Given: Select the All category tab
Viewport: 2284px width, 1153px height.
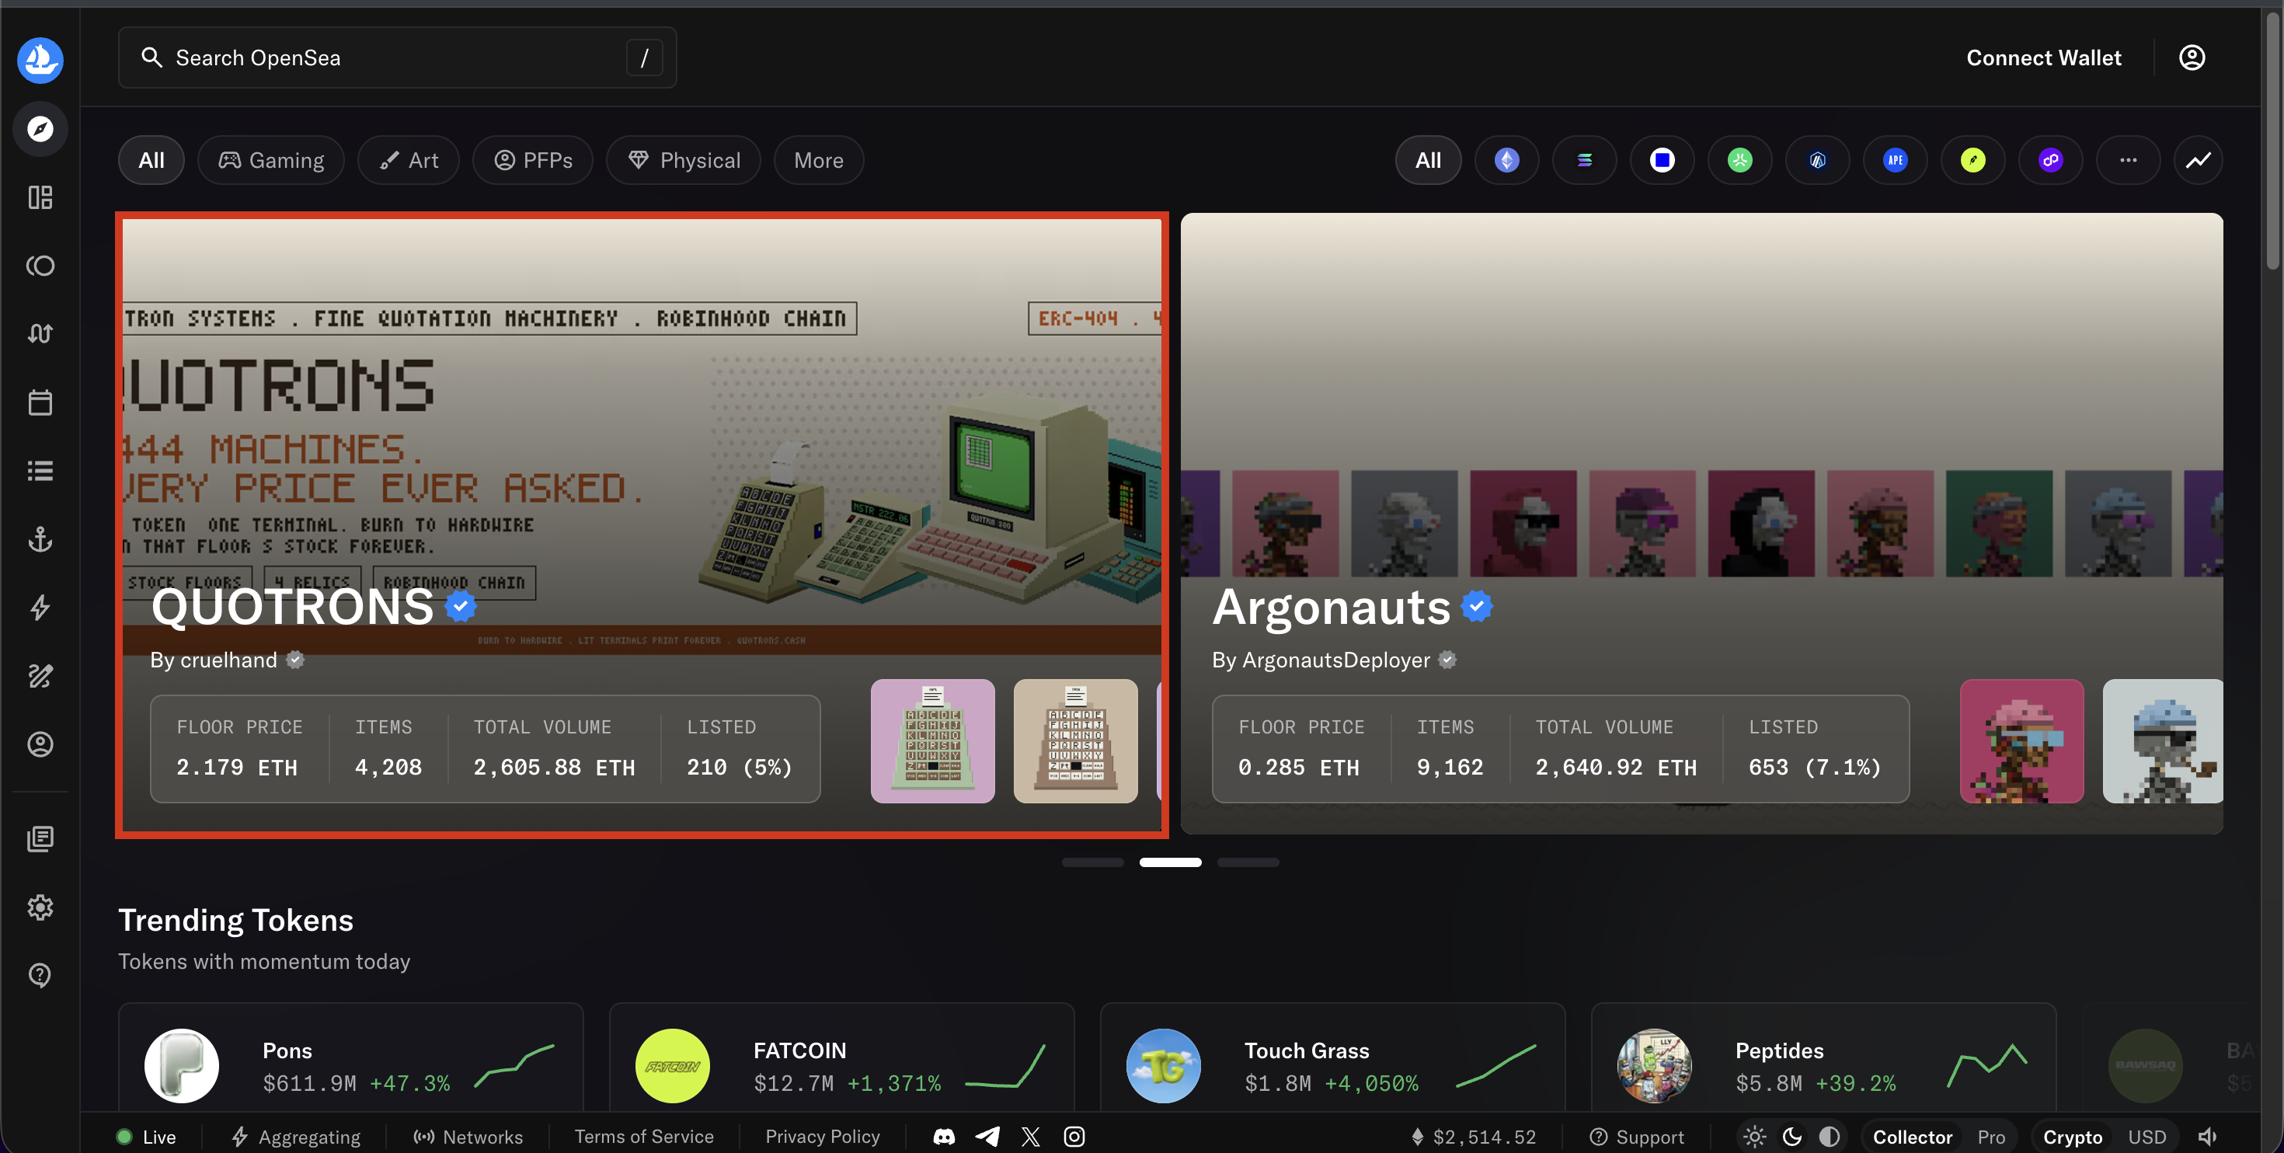Looking at the screenshot, I should (151, 161).
